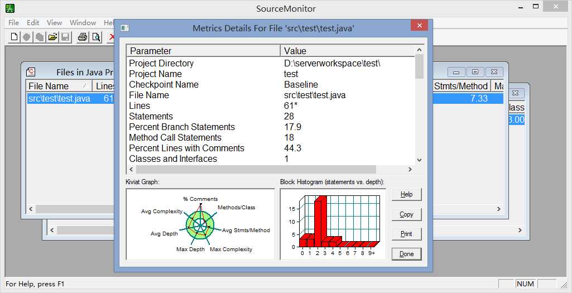Image resolution: width=572 pixels, height=293 pixels.
Task: Click the Print Preview toolbar icon
Action: click(x=96, y=37)
